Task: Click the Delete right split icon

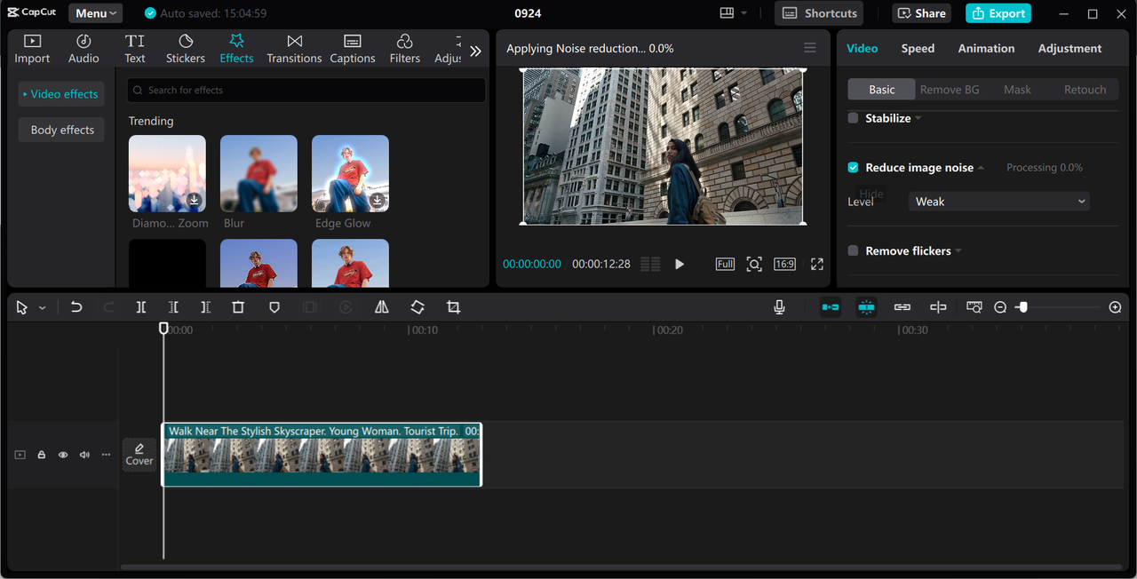Action: tap(205, 307)
